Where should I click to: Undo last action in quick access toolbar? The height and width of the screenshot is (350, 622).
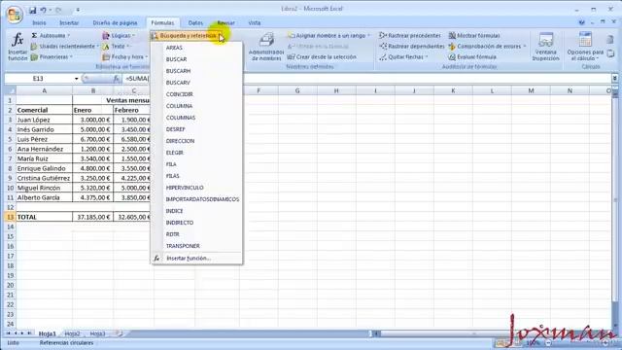point(43,10)
